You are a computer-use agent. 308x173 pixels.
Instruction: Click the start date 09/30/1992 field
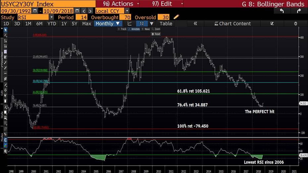[x=16, y=11]
